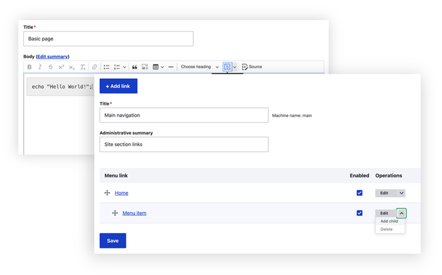The width and height of the screenshot is (442, 275).
Task: Uncheck Enabled for Menu item
Action: [360, 213]
